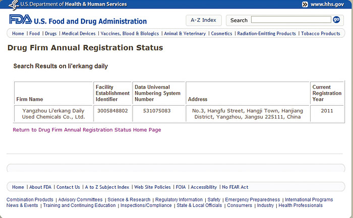Open the Drugs navigation item
The image size is (353, 218).
click(50, 34)
